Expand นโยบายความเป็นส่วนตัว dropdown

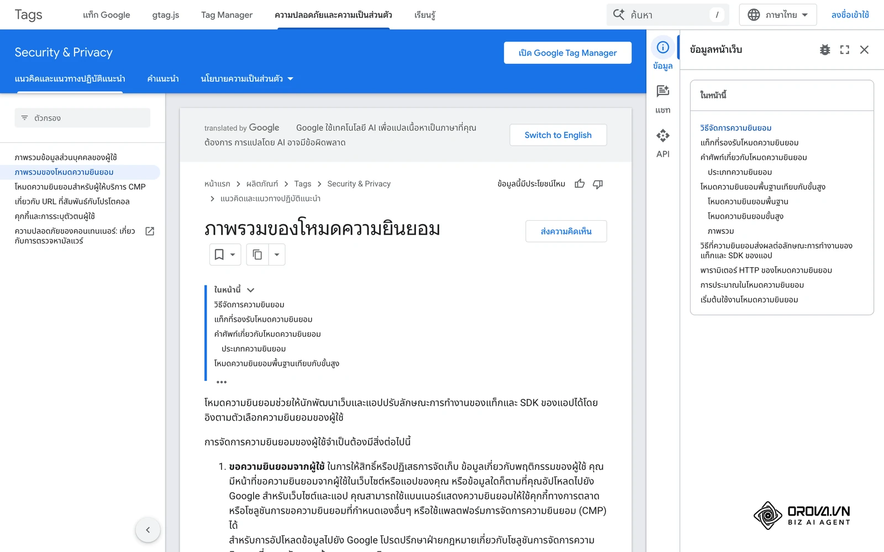coord(290,79)
